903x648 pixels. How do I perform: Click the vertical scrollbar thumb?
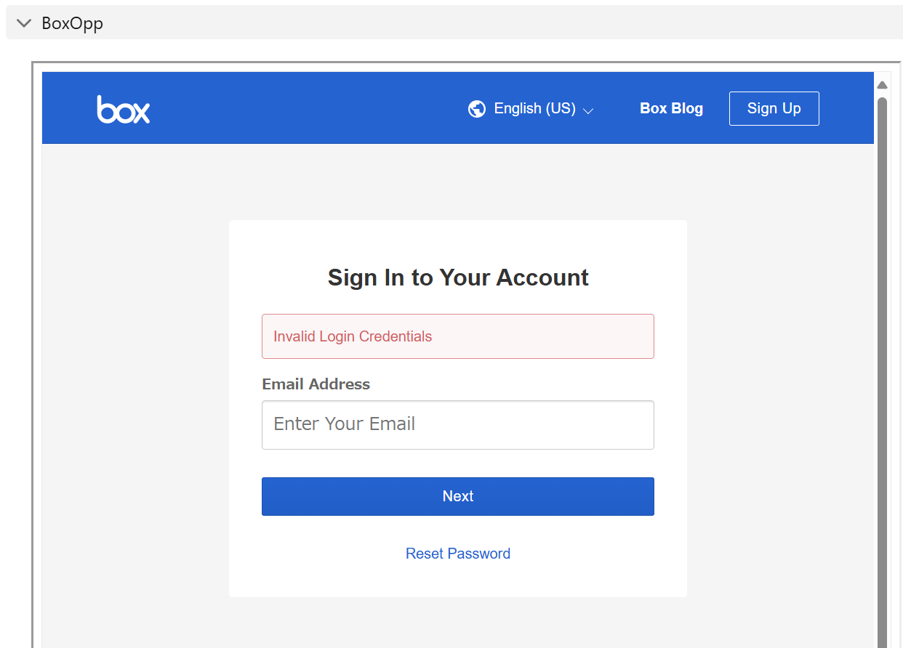(883, 363)
